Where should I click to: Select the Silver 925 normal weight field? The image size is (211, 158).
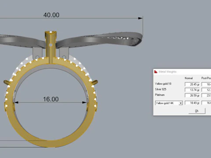click(x=192, y=90)
